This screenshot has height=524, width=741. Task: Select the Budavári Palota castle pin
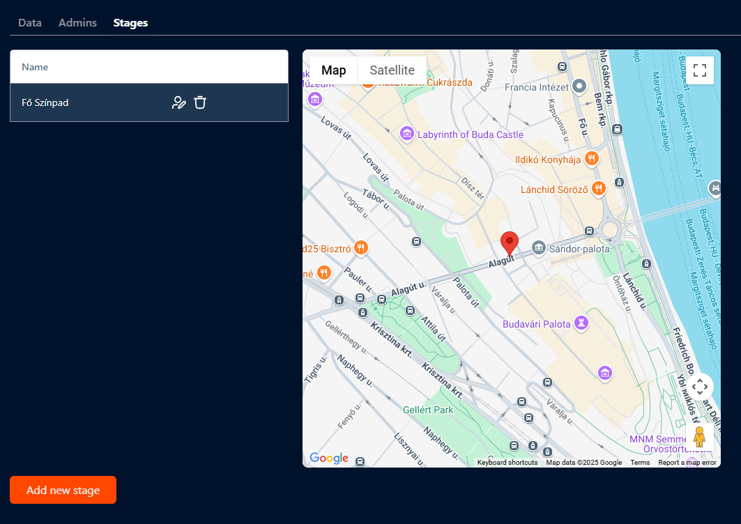581,323
